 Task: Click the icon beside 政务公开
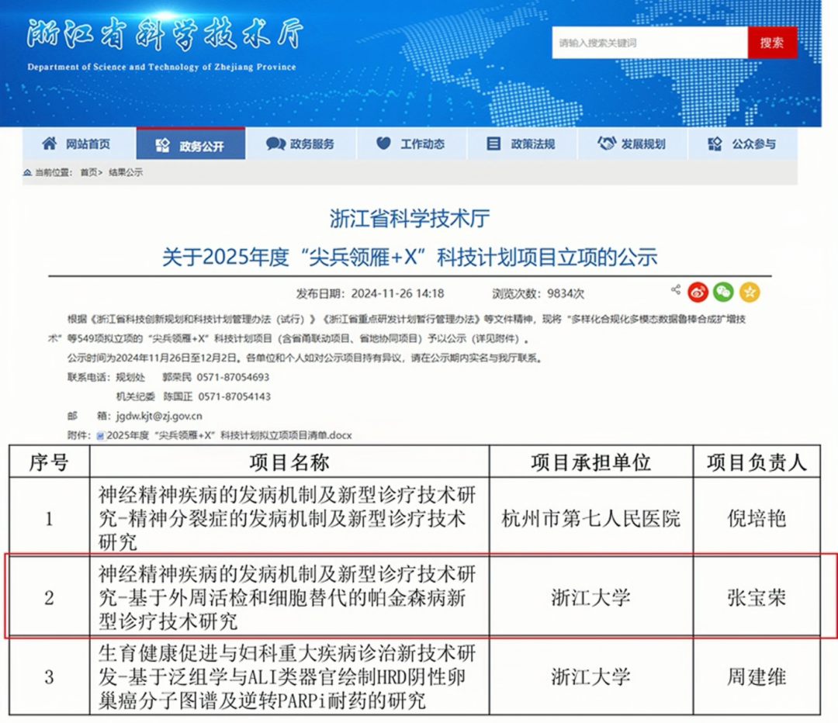(162, 145)
